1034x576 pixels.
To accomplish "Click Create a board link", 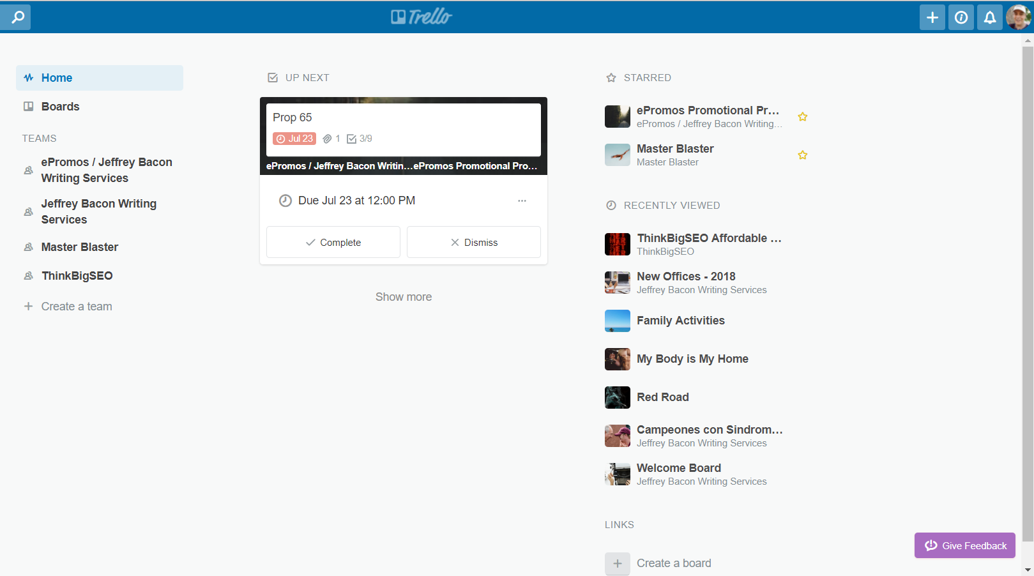I will pos(674,563).
